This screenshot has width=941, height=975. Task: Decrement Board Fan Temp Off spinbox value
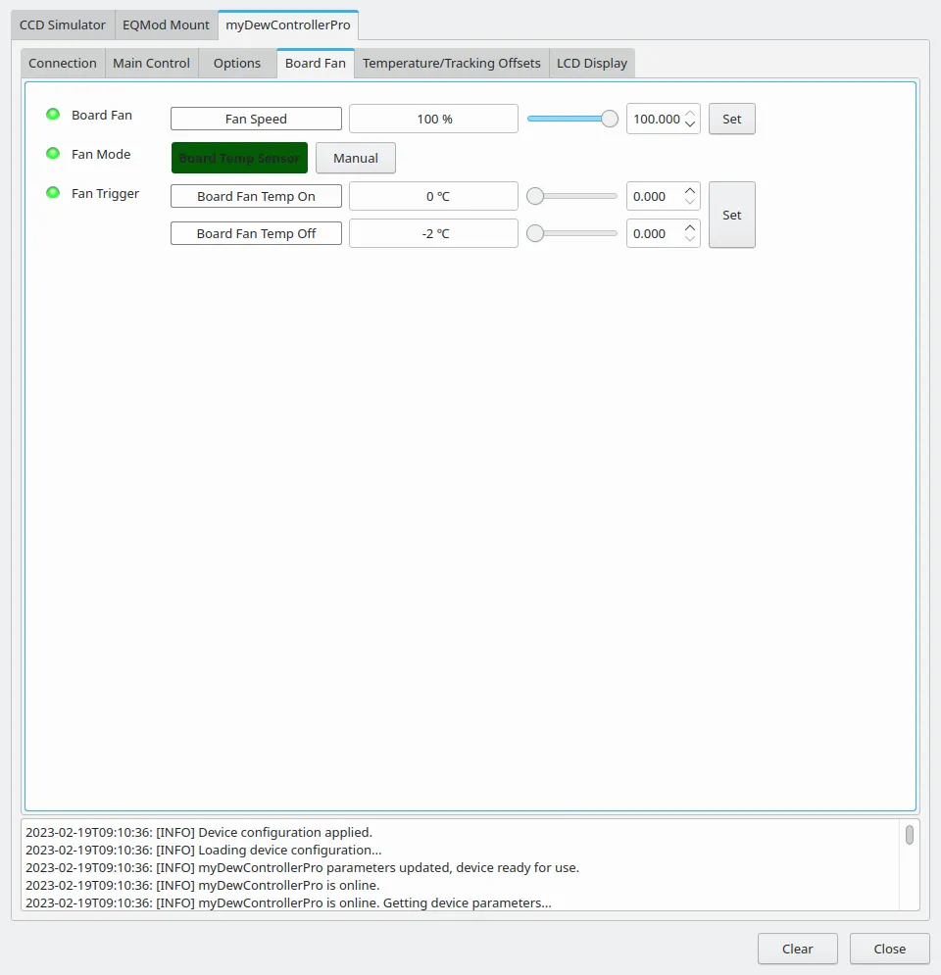click(x=690, y=239)
